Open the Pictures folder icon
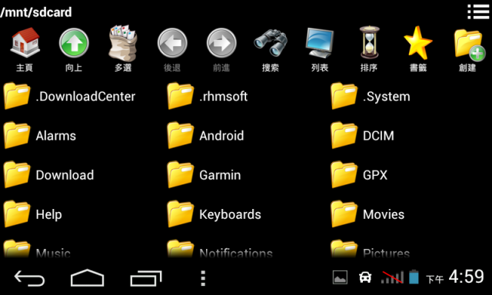This screenshot has width=492, height=295. [344, 249]
